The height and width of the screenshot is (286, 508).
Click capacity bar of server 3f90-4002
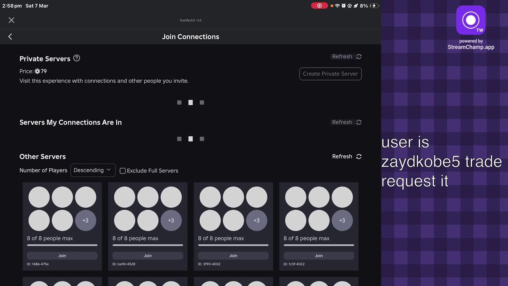tap(233, 245)
